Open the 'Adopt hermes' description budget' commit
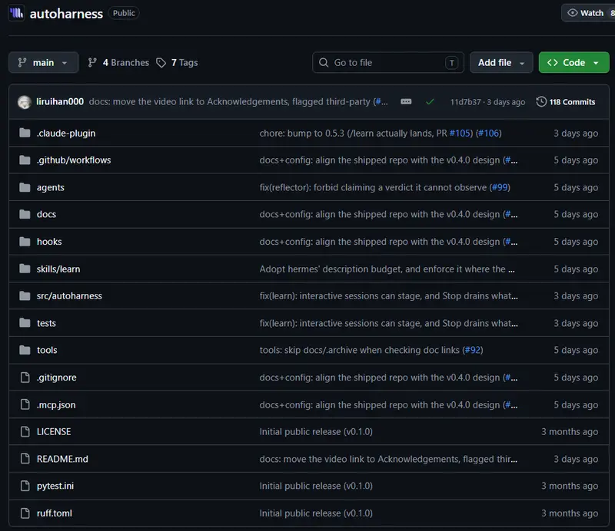615x531 pixels. 387,269
